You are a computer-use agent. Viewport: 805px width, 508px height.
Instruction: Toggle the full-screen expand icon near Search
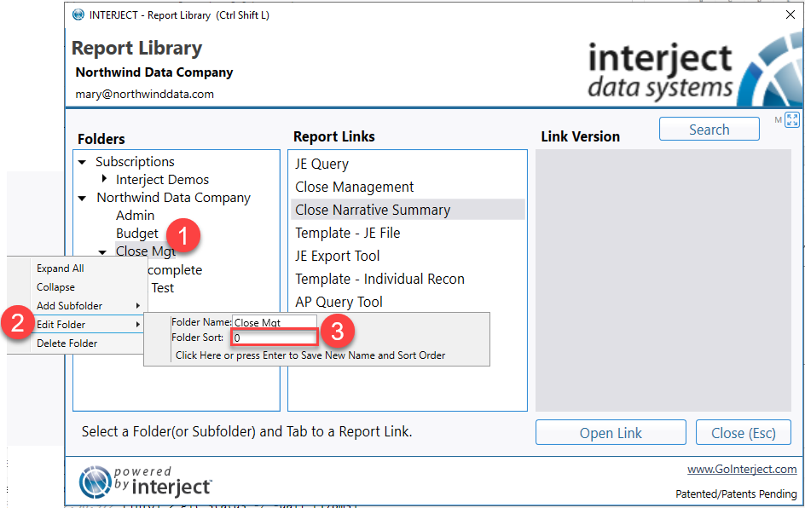[x=792, y=120]
